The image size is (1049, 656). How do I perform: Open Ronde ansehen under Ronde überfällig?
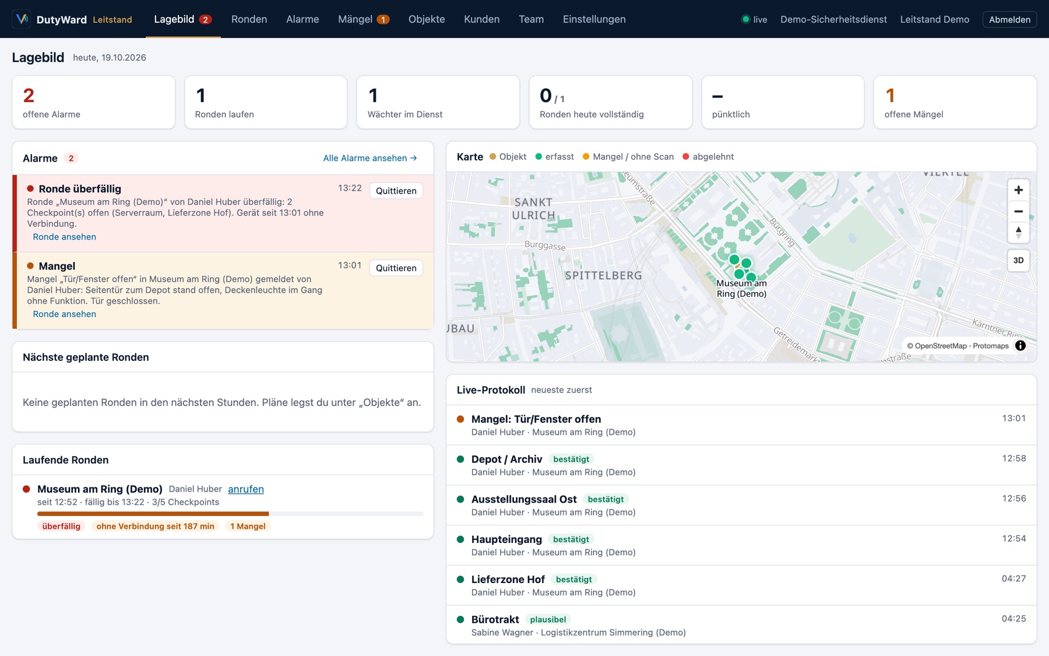pyautogui.click(x=64, y=237)
